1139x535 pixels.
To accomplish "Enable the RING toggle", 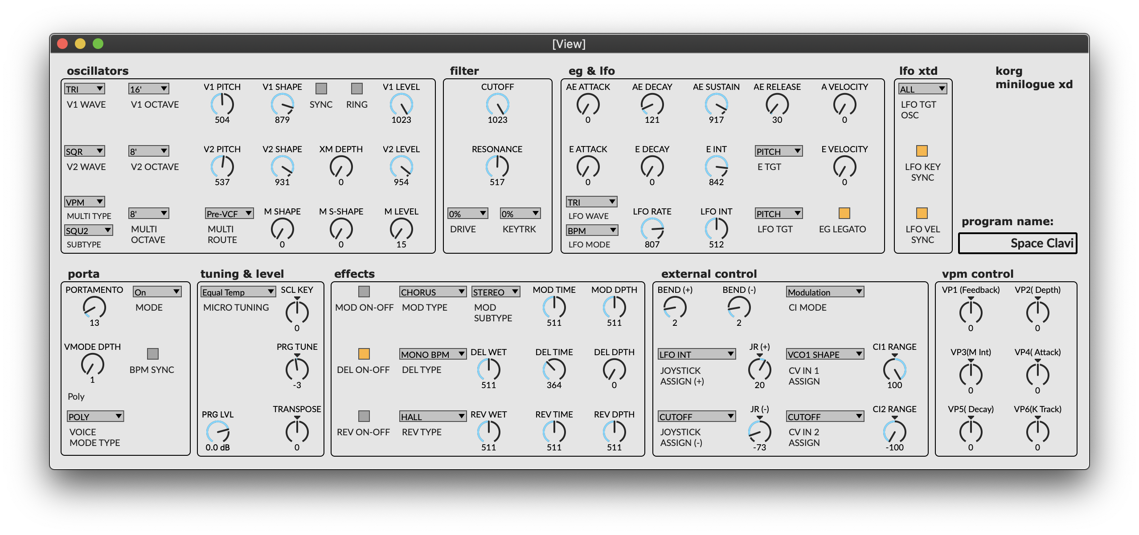I will (356, 89).
